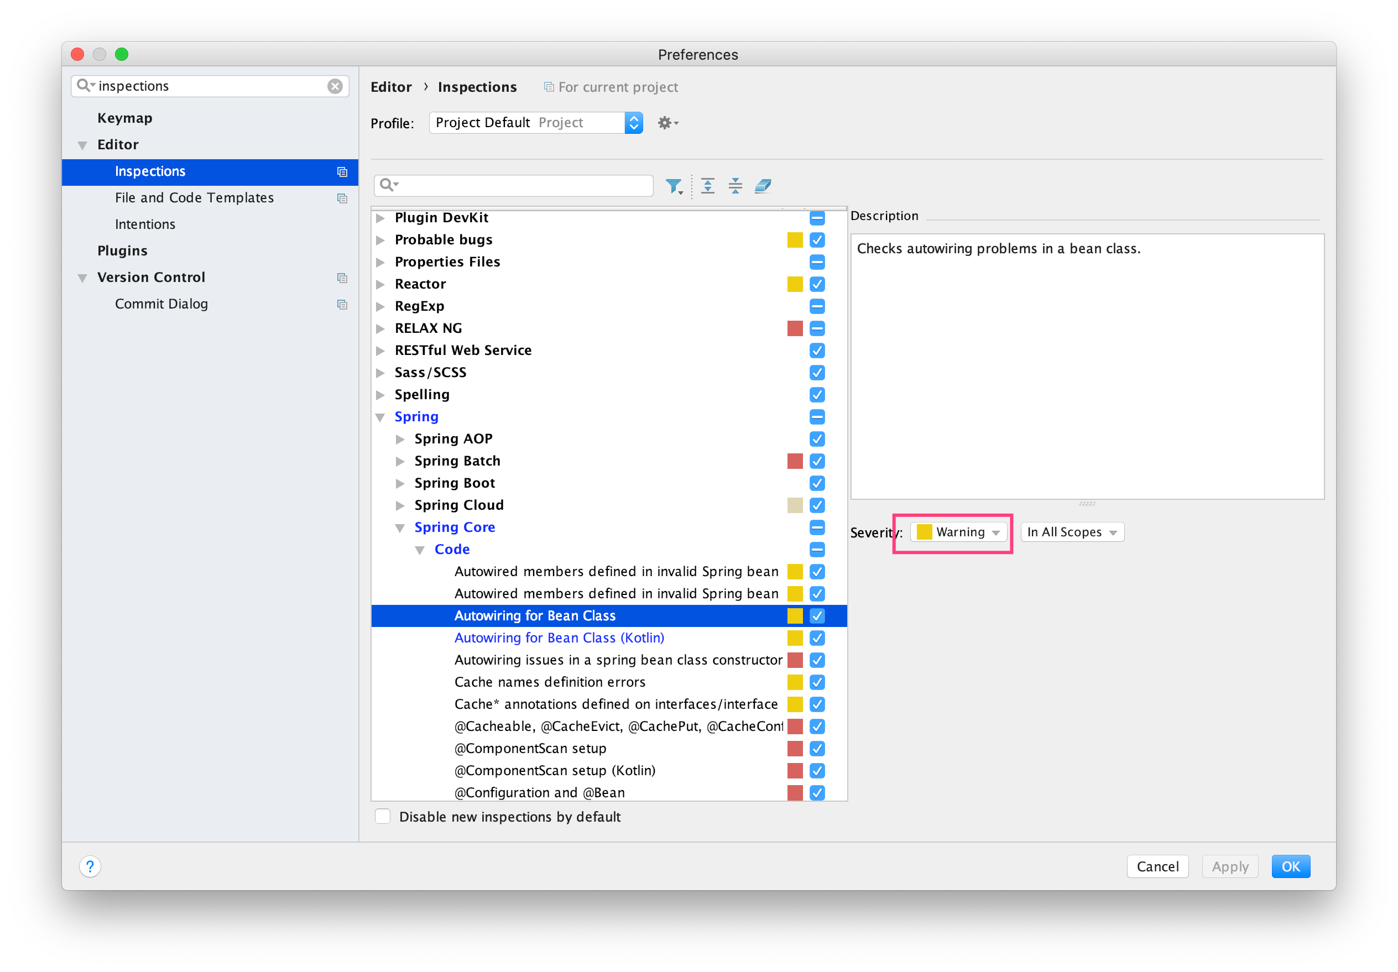Toggle the Spring Boot inspections checkbox
This screenshot has height=972, width=1398.
tap(817, 483)
